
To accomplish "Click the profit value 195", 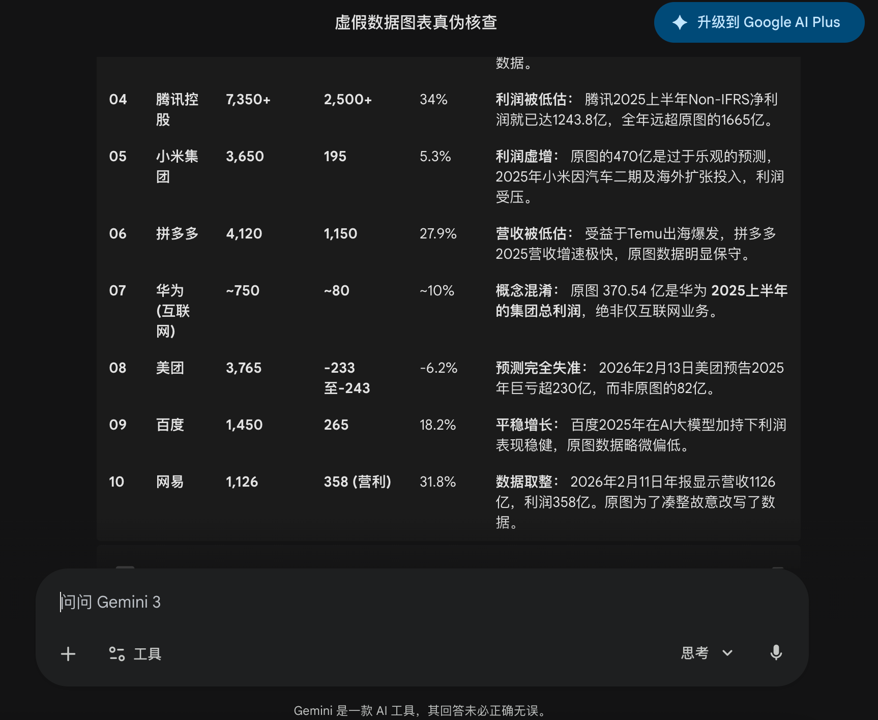I will tap(335, 156).
